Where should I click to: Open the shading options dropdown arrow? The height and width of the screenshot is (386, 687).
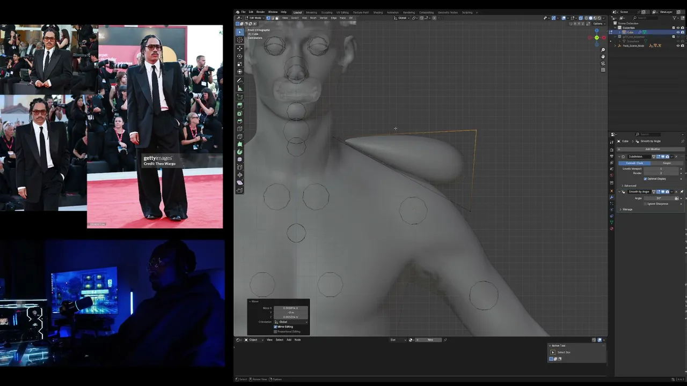pos(604,18)
